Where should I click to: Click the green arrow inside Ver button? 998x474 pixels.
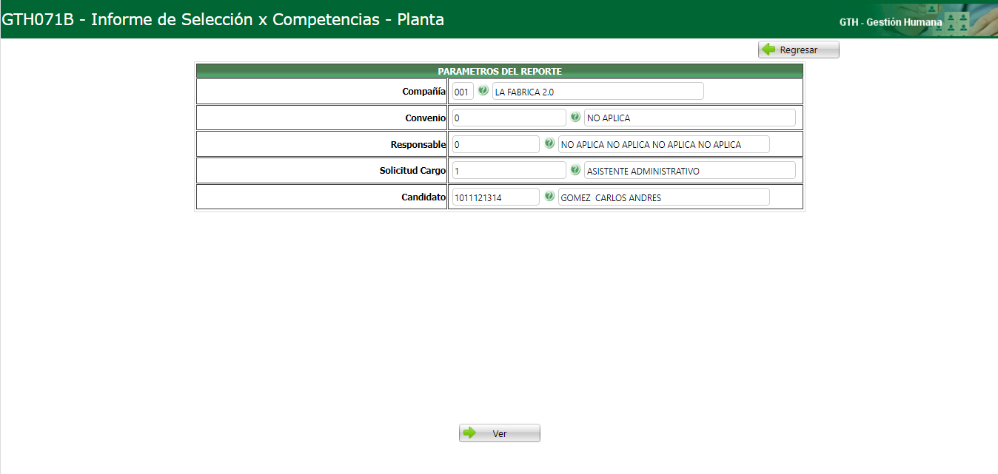click(x=470, y=433)
